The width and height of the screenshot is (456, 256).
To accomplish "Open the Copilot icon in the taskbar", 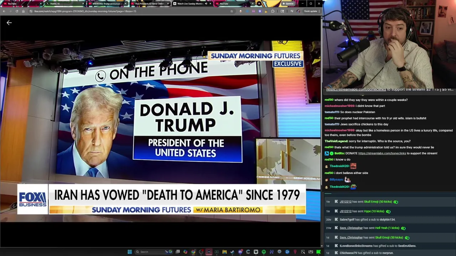I will tap(185, 252).
